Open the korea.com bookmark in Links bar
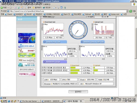137x103 pixels. (x=114, y=14)
